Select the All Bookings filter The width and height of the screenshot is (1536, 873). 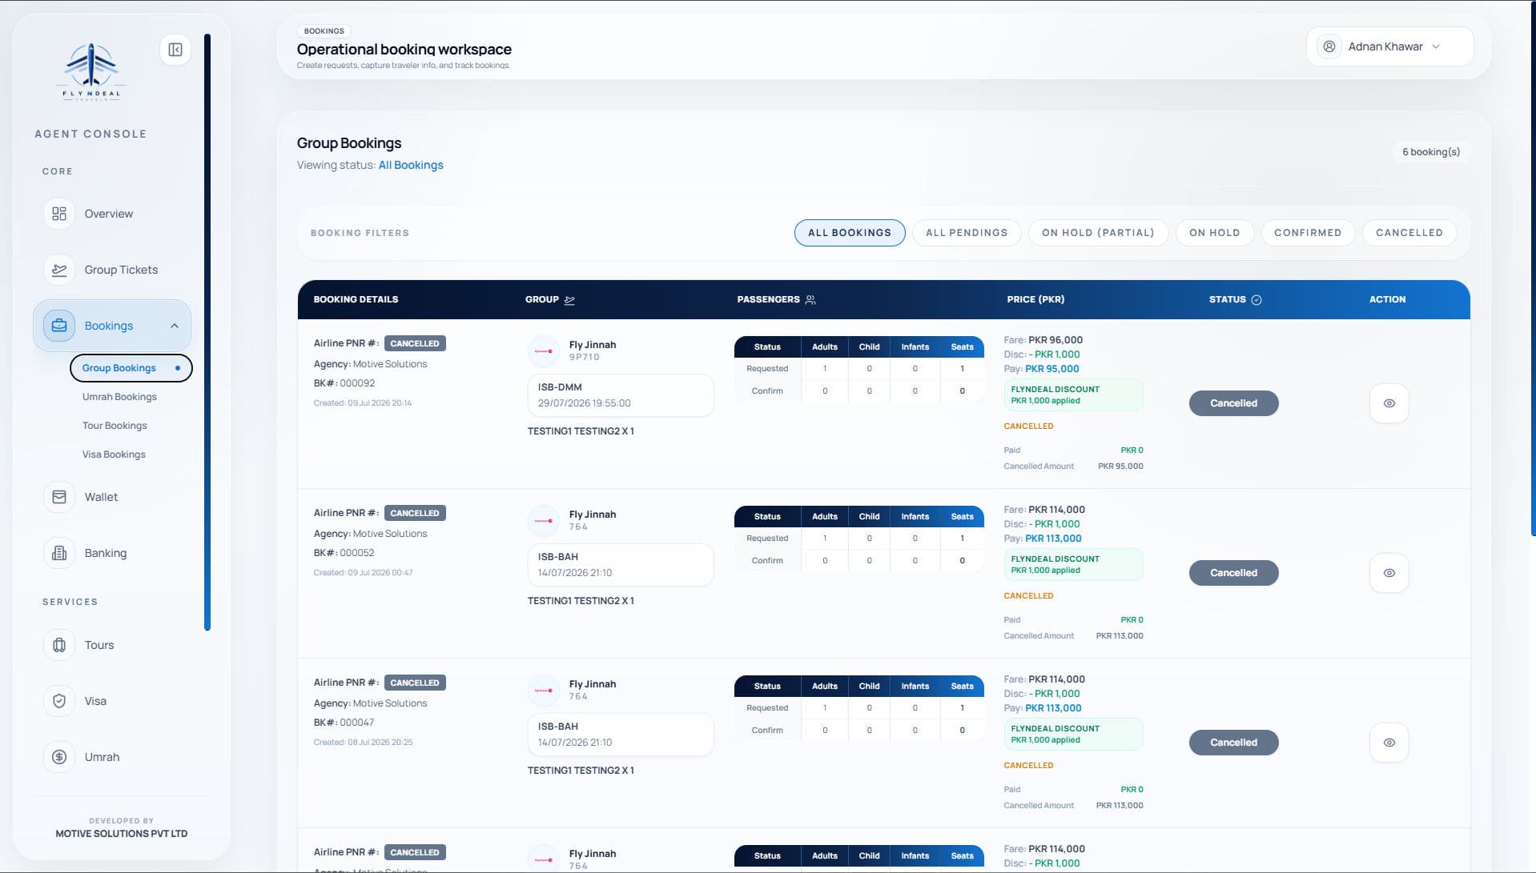[x=850, y=233]
